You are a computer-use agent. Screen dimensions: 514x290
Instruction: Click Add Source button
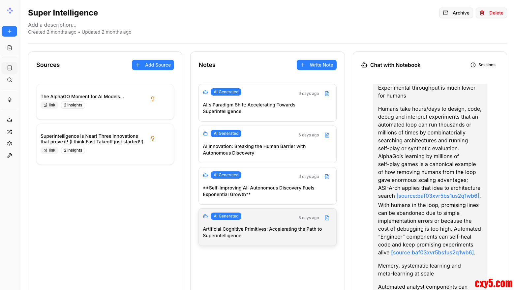click(x=153, y=65)
